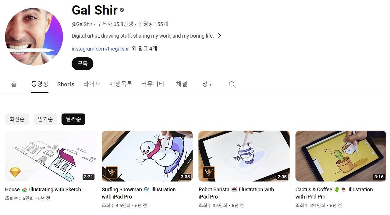Click the verified badge next to Gal Shir

122,10
